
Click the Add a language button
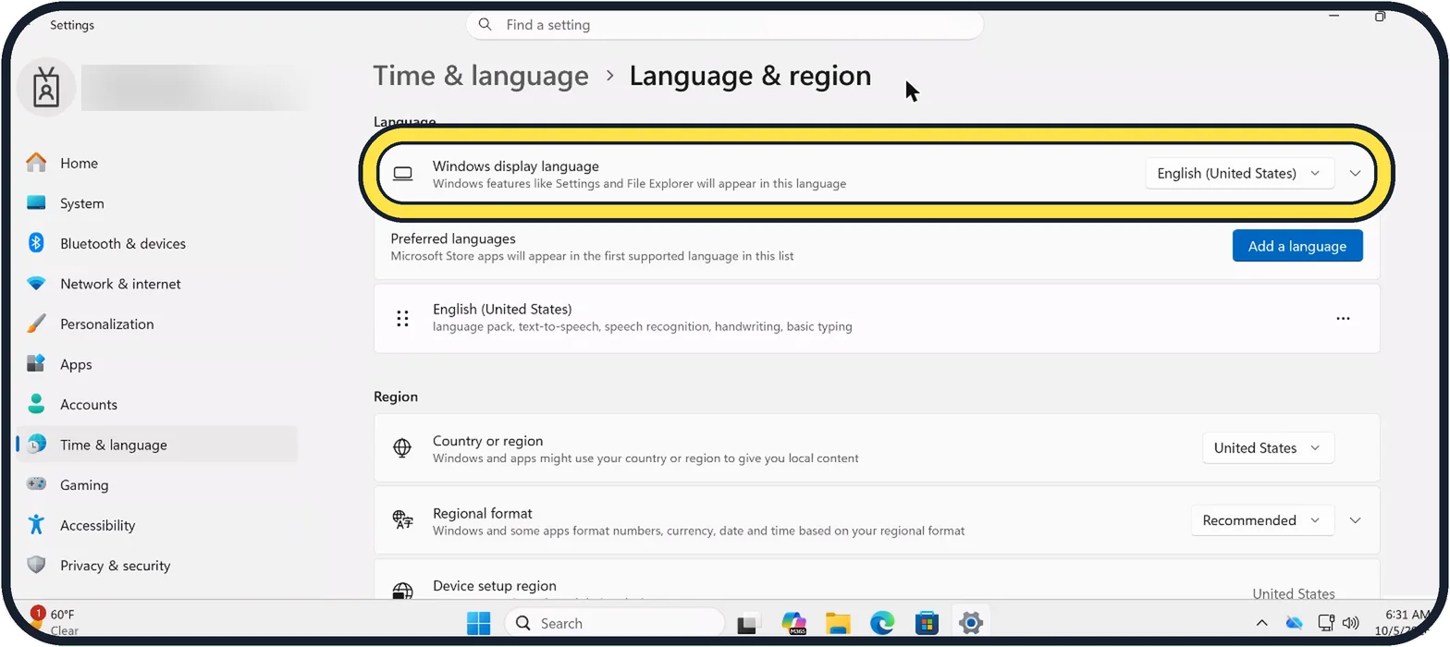(1297, 246)
